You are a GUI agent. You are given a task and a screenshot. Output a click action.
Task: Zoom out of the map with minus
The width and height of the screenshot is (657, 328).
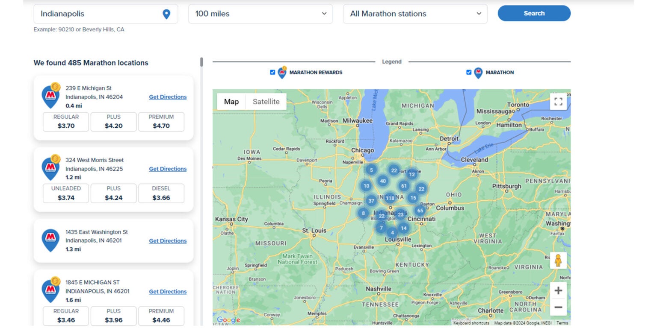coord(558,307)
